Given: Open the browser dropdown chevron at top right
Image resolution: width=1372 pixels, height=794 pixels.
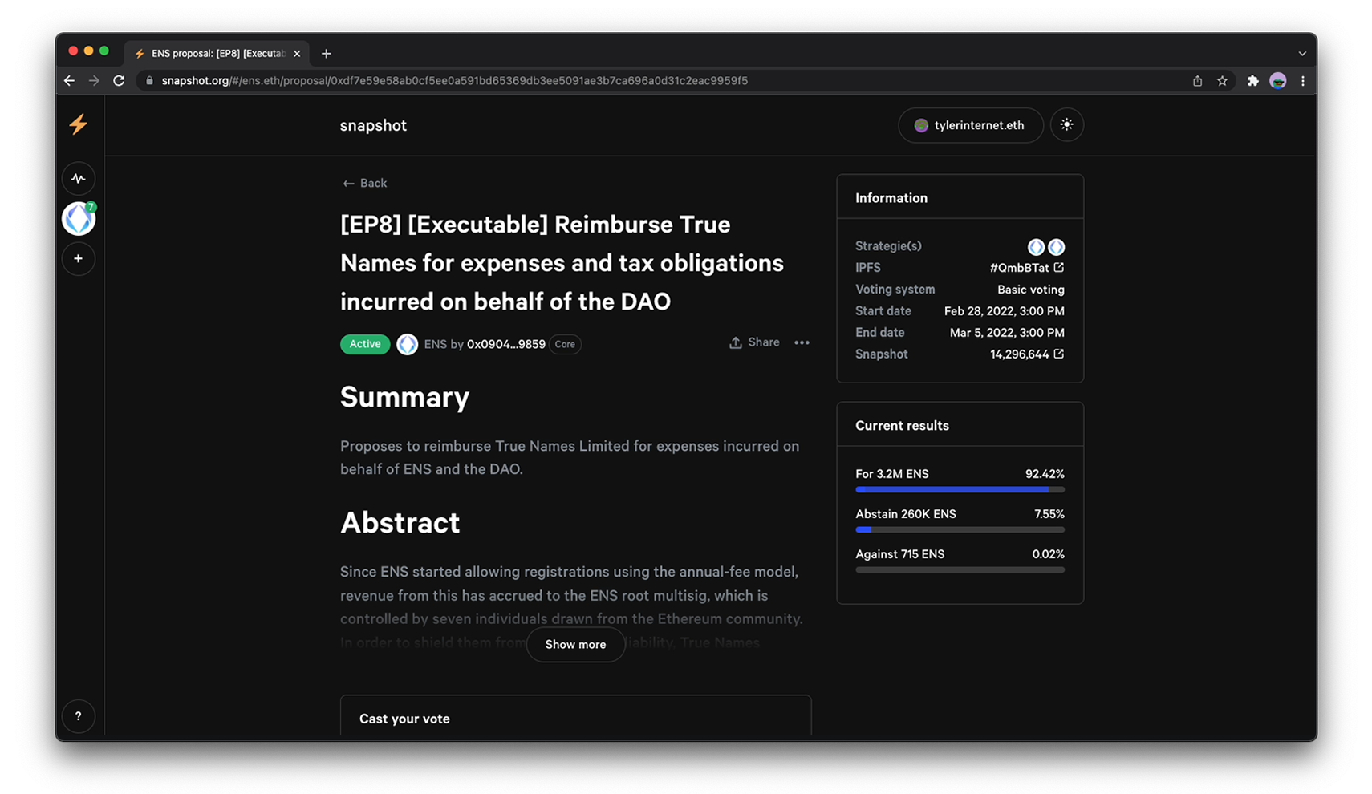Looking at the screenshot, I should click(x=1301, y=53).
